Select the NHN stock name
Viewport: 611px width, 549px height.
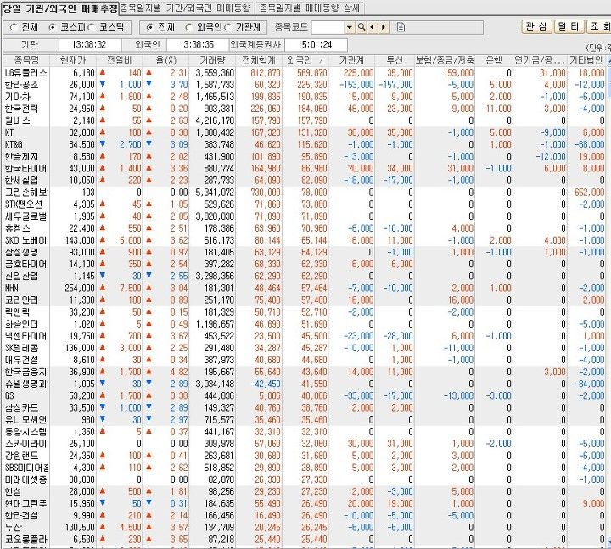pos(11,289)
